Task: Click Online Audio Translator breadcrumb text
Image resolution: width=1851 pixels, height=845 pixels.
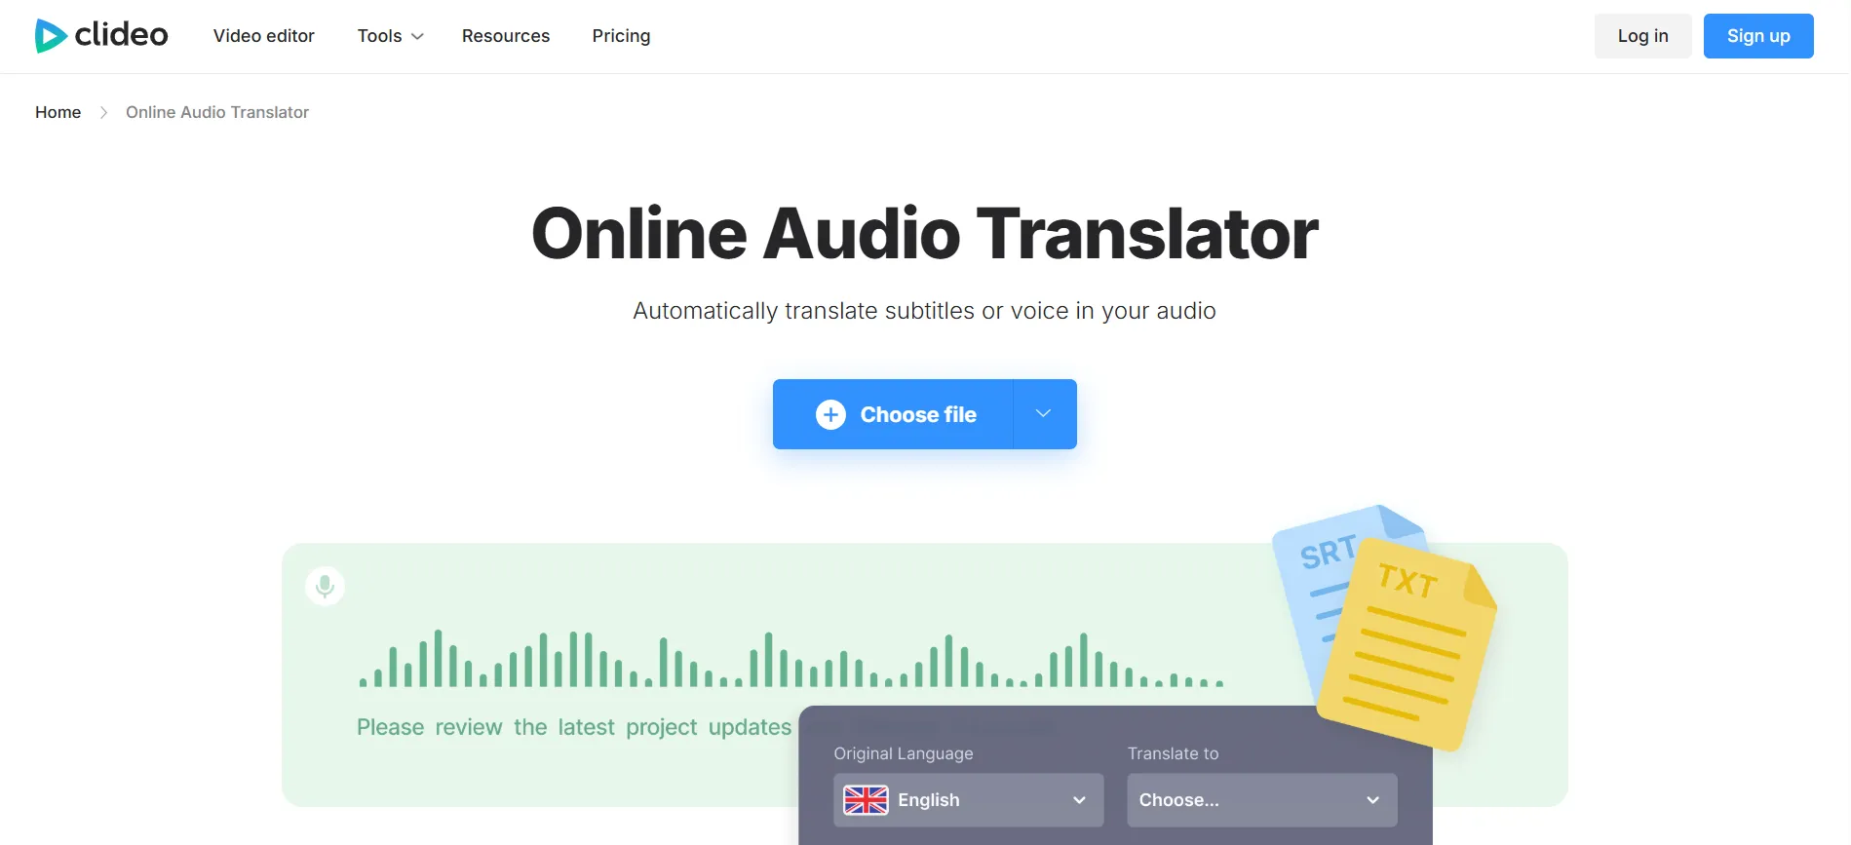Action: 217,112
